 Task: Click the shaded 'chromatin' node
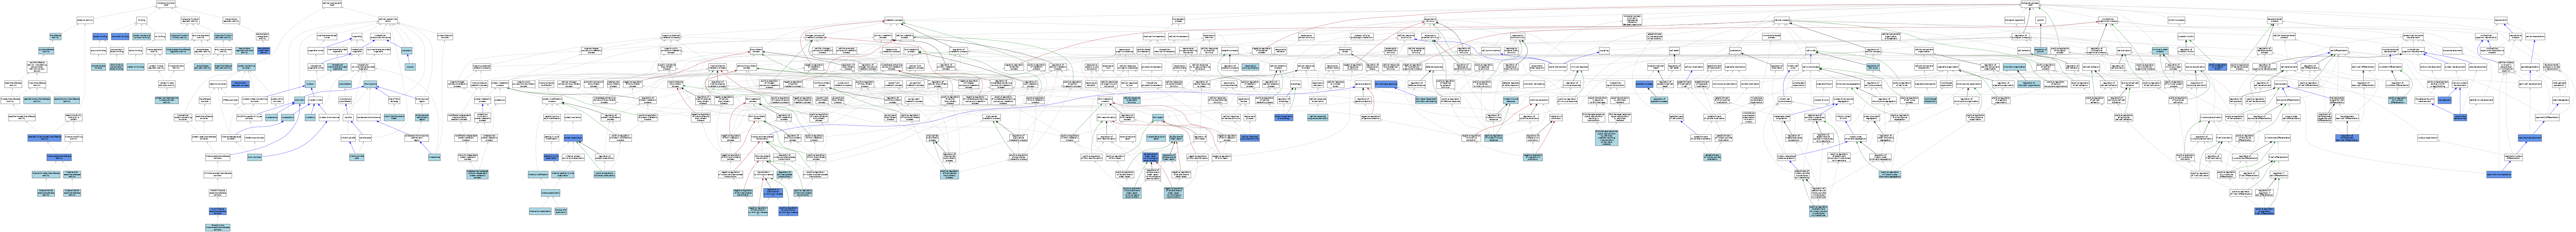coord(300,101)
